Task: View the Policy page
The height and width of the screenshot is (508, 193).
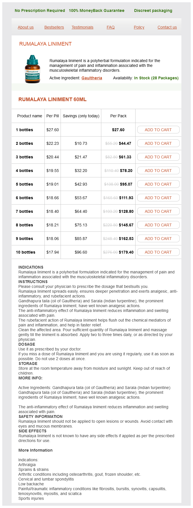Action: coord(139,27)
